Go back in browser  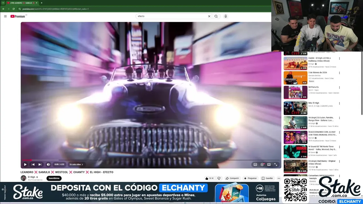pyautogui.click(x=3, y=9)
